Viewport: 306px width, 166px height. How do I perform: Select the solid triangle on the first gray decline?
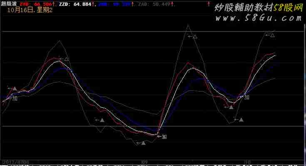(102, 120)
